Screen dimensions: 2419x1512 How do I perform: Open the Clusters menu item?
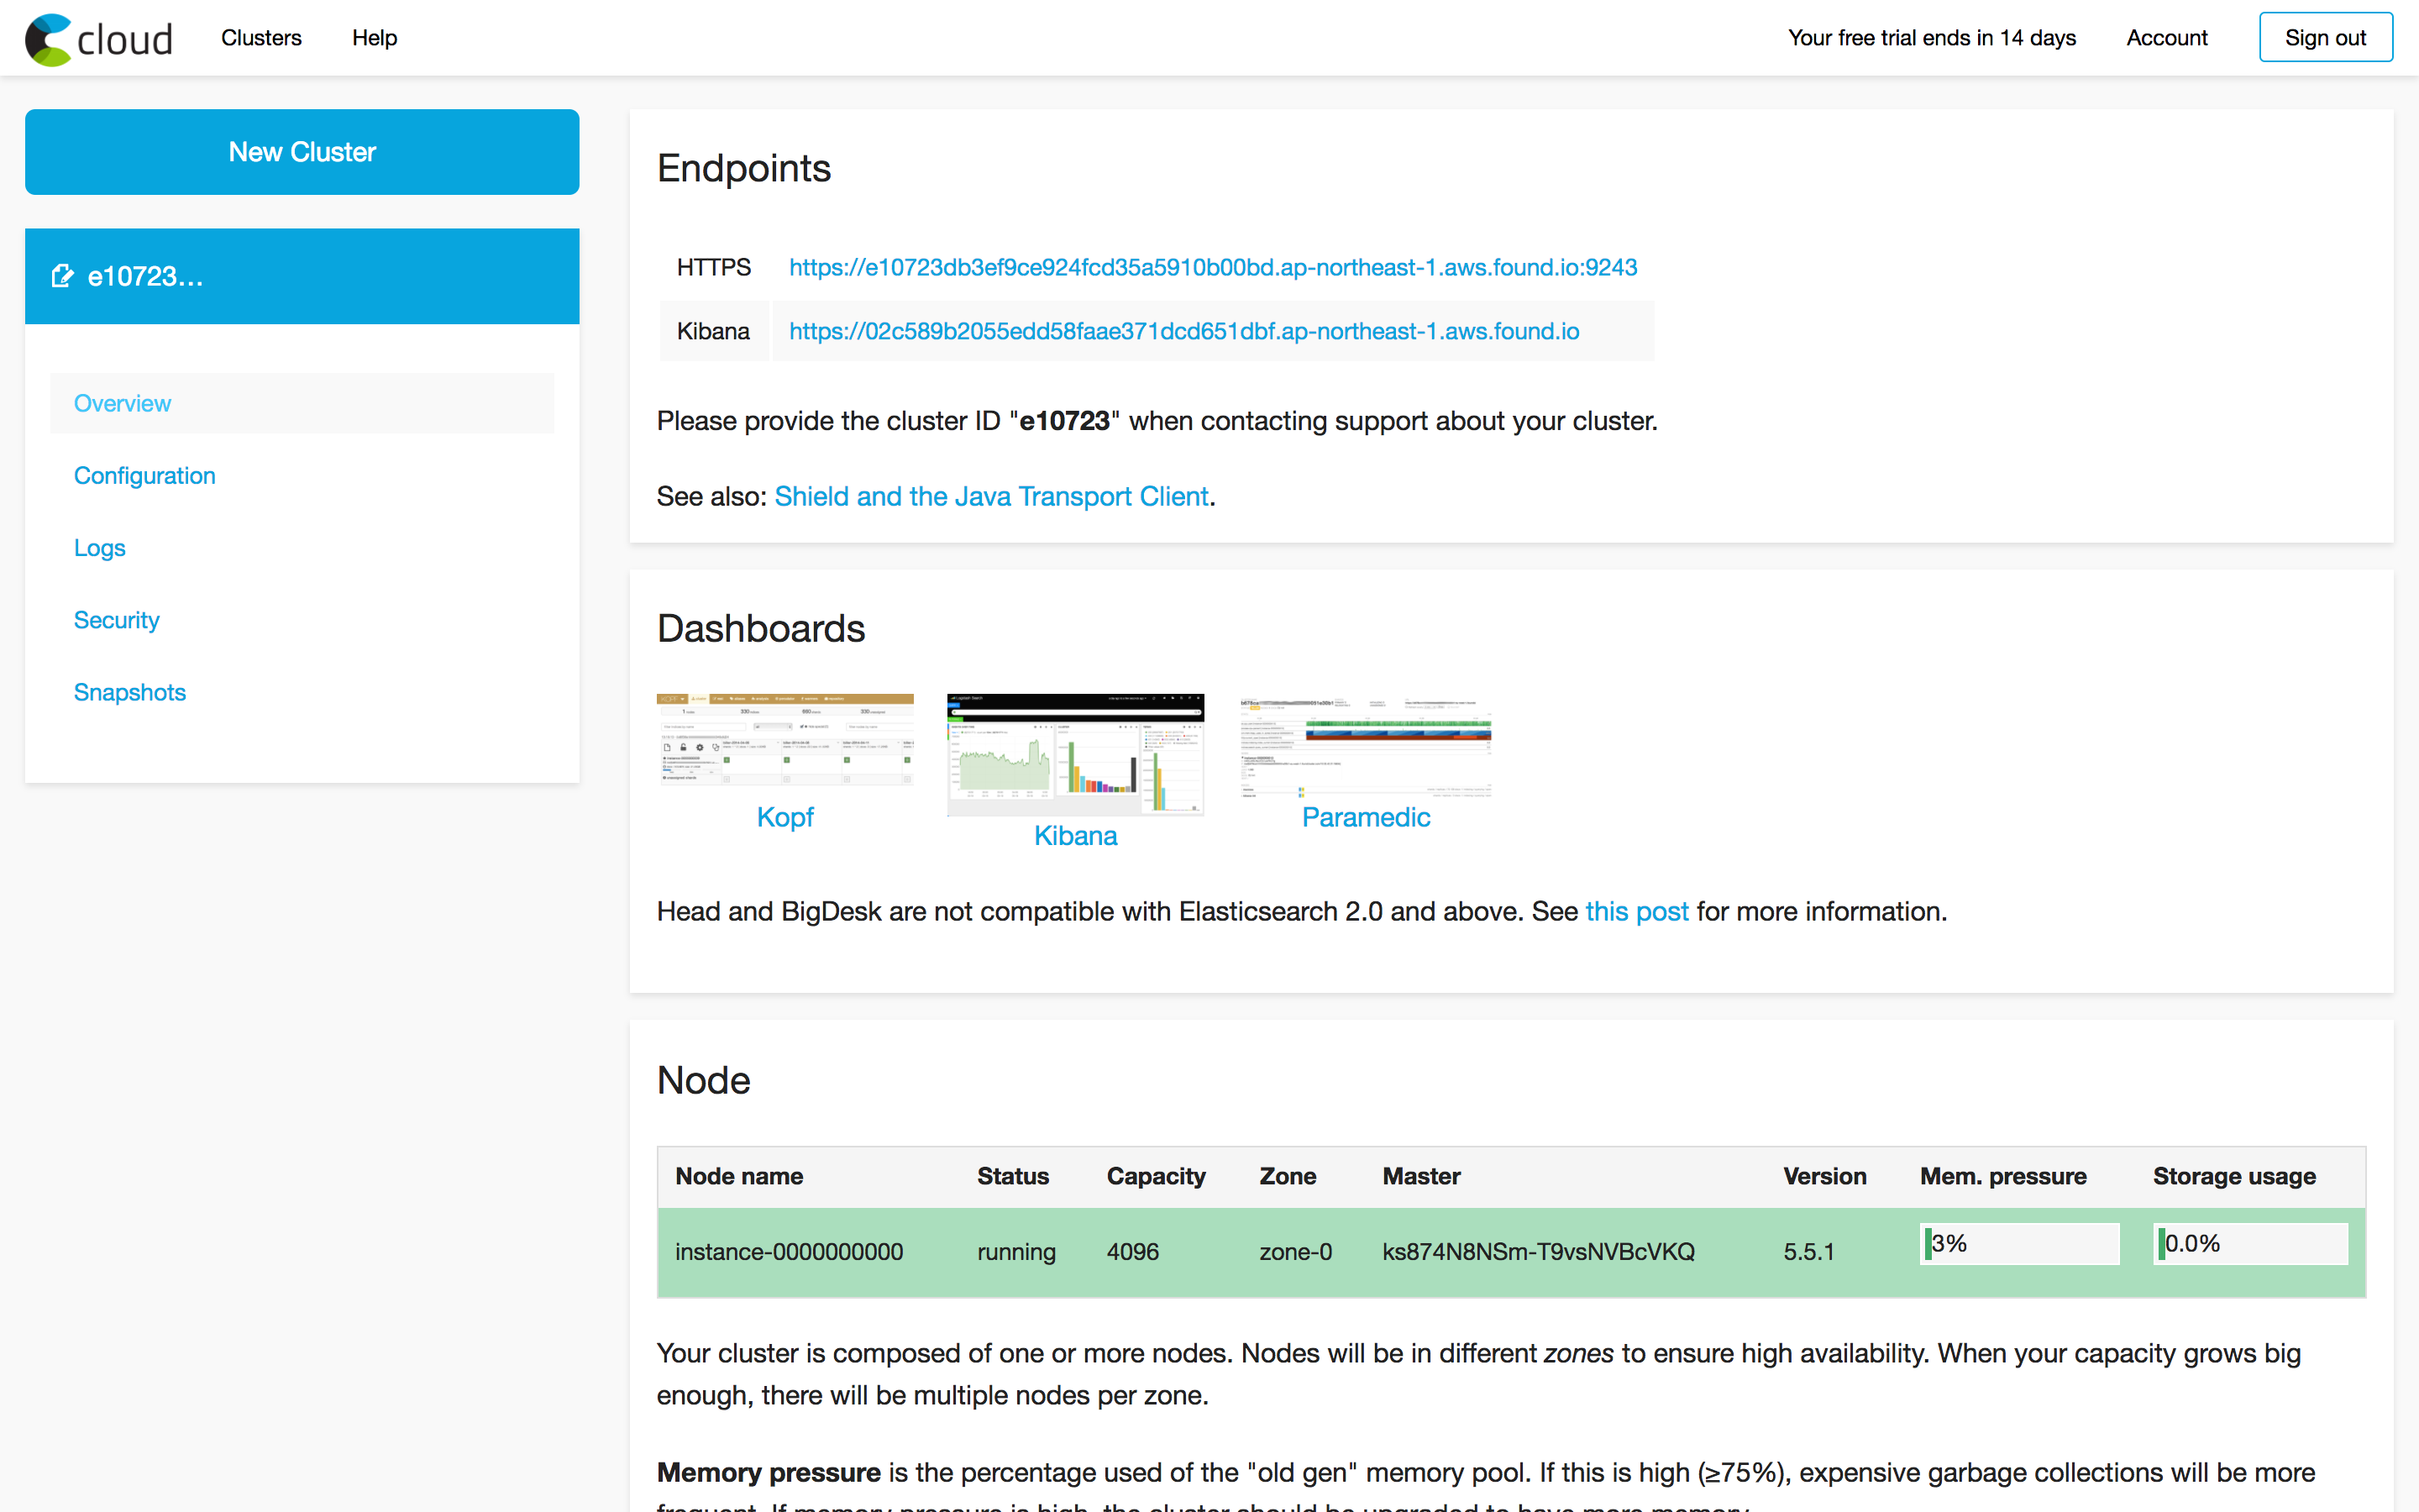coord(261,38)
